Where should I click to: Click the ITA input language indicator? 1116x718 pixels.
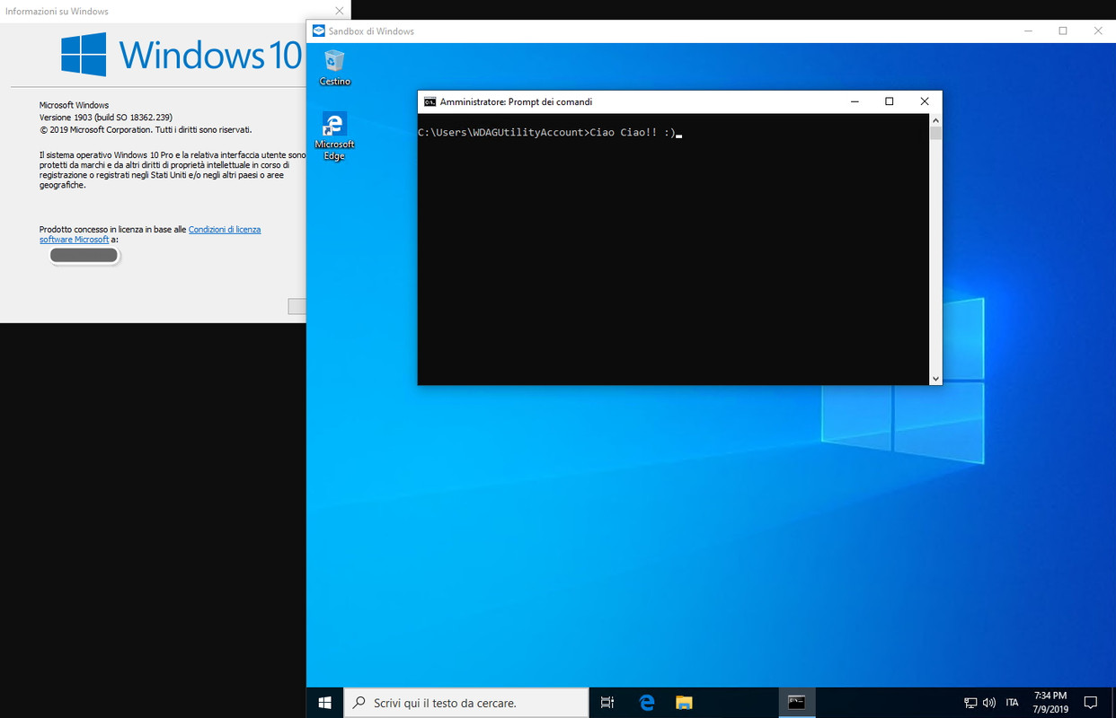tap(1013, 703)
